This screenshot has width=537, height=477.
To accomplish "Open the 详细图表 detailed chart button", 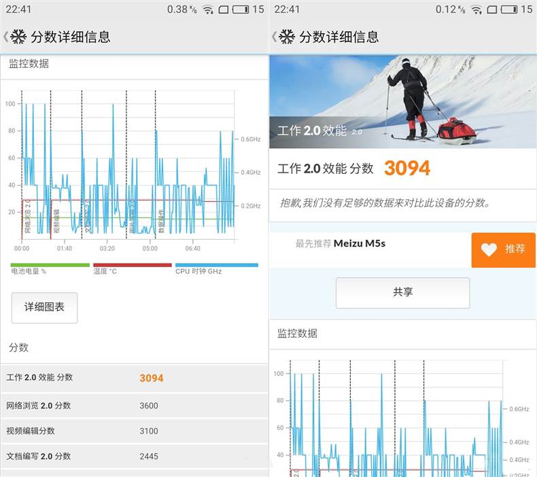I will click(44, 308).
